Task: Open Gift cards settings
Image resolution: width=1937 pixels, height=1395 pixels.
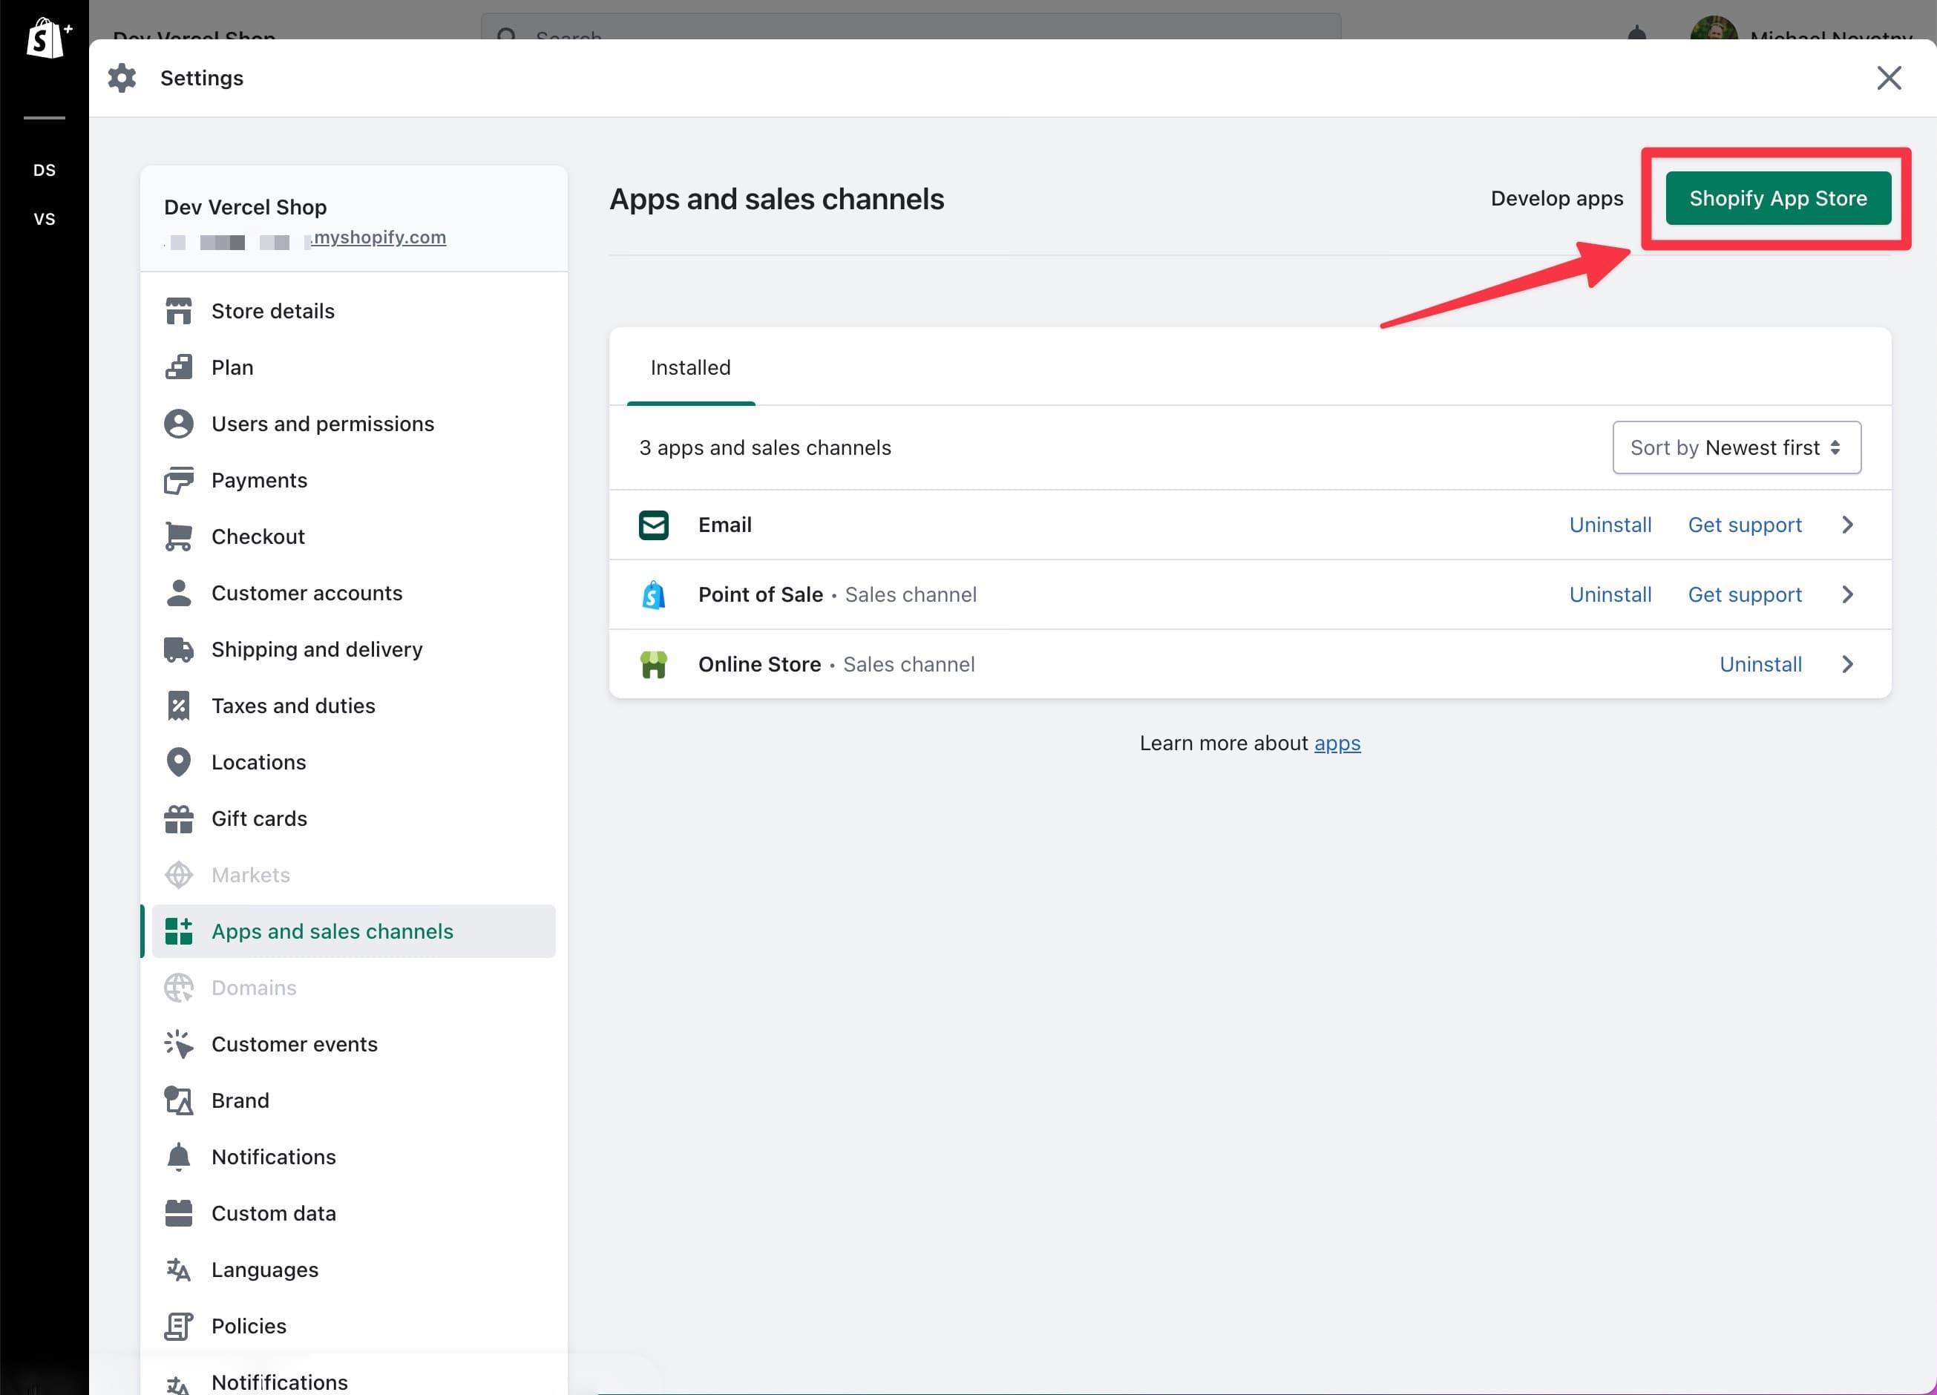Action: pyautogui.click(x=259, y=818)
